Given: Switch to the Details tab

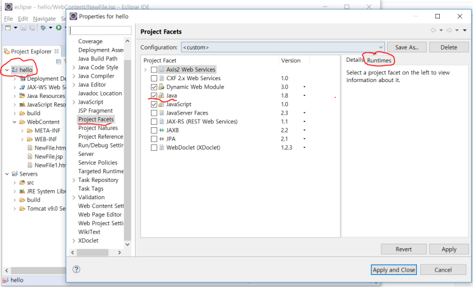Looking at the screenshot, I should click(x=355, y=60).
